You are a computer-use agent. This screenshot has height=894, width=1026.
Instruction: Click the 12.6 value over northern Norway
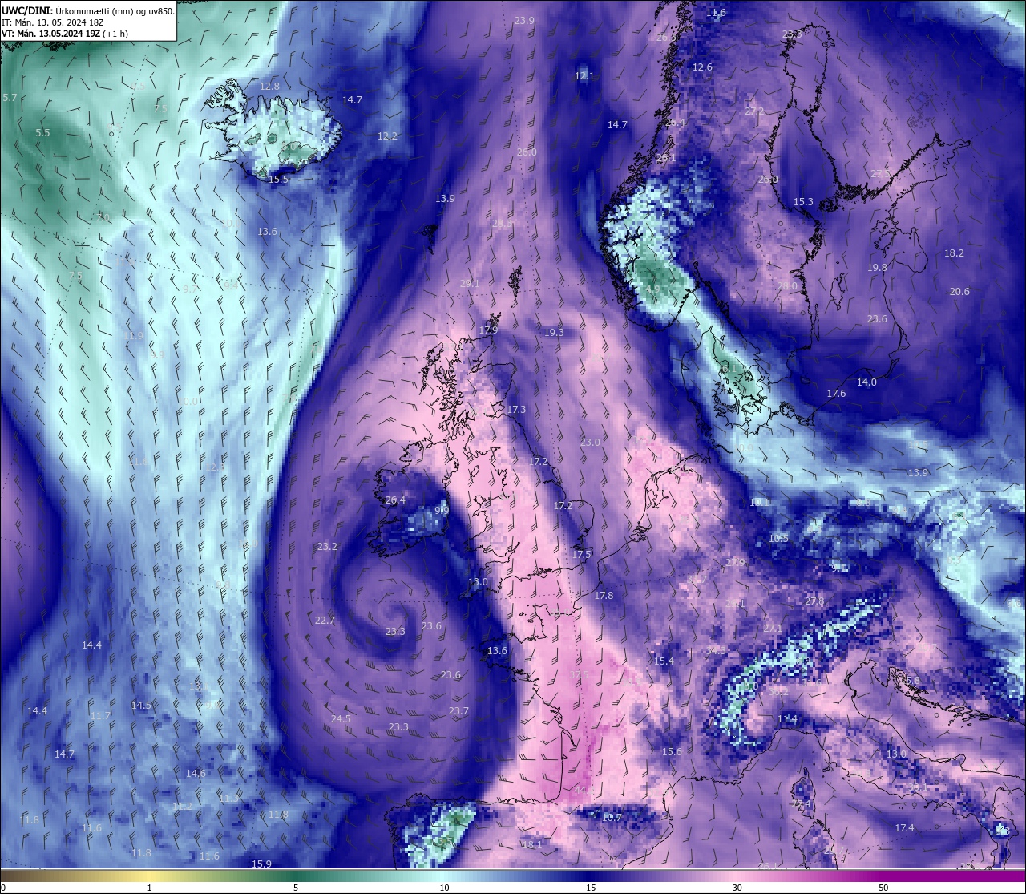coord(702,67)
